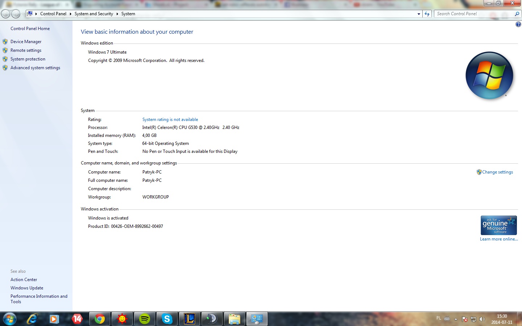This screenshot has height=326, width=522.
Task: Open the red hexagon '14' taskbar app
Action: pos(77,319)
